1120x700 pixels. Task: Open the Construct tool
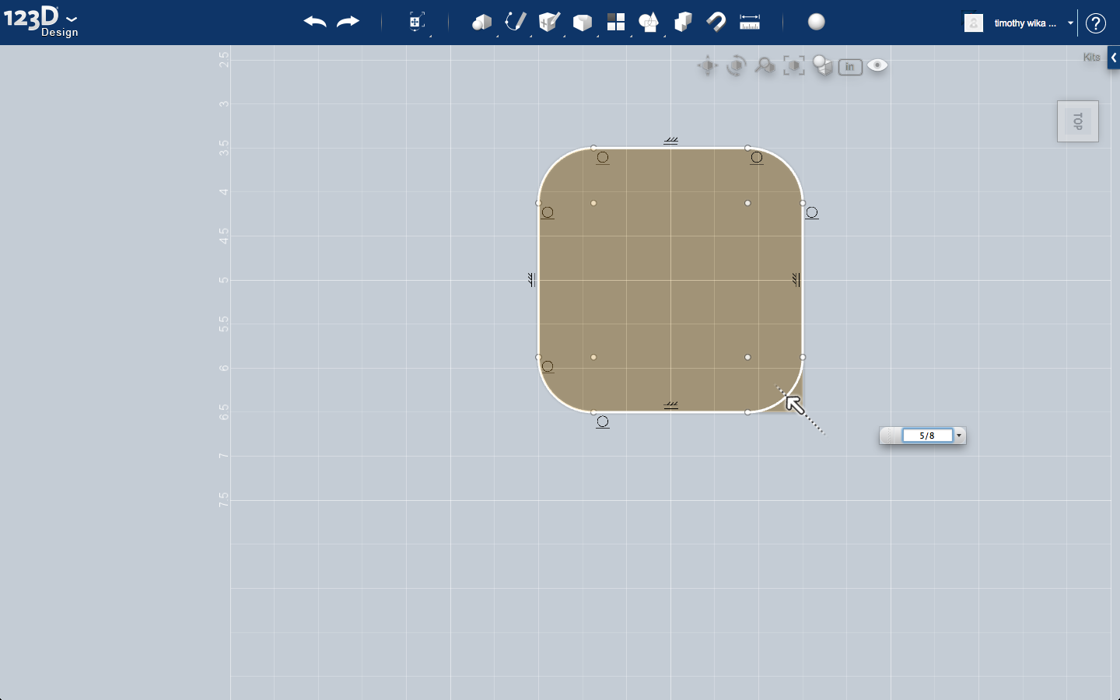pyautogui.click(x=549, y=22)
